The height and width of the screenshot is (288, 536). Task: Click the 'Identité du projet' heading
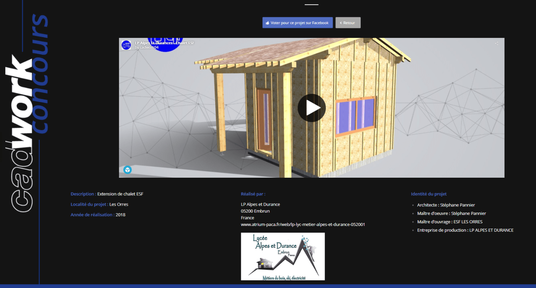pos(428,194)
